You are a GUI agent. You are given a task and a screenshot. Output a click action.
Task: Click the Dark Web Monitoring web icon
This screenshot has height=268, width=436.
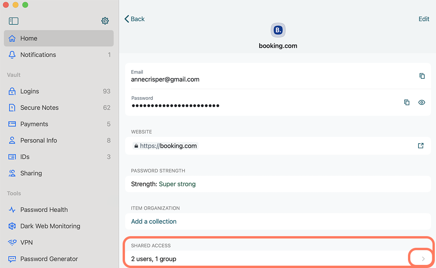tap(12, 226)
